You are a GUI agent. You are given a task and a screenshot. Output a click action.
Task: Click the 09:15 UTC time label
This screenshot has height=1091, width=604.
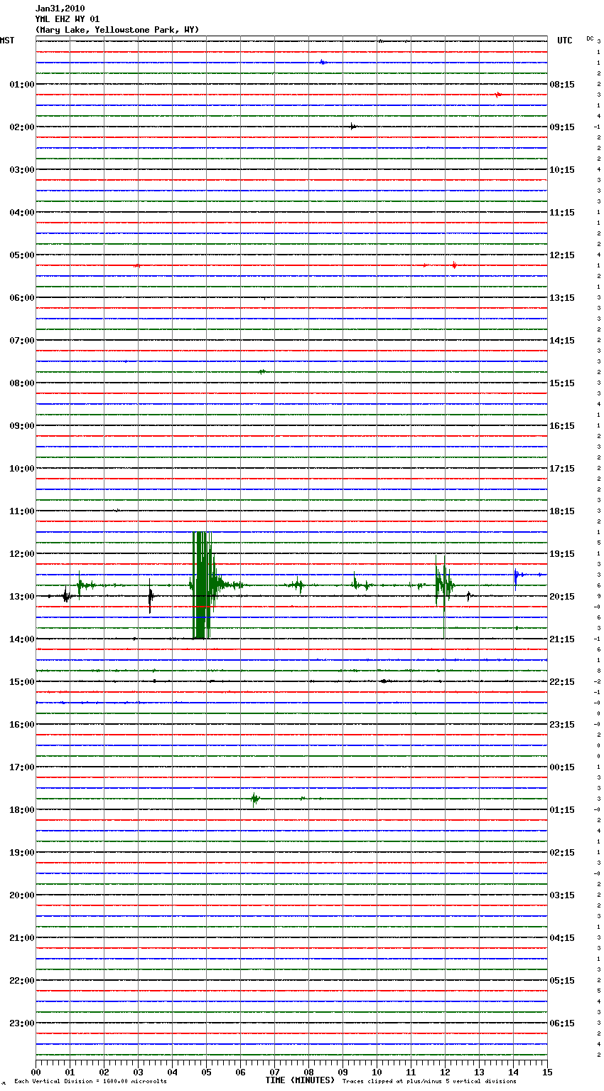[x=562, y=127]
